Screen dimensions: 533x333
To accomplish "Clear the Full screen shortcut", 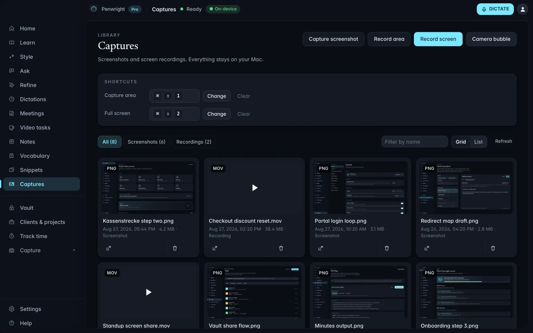I will tap(243, 114).
